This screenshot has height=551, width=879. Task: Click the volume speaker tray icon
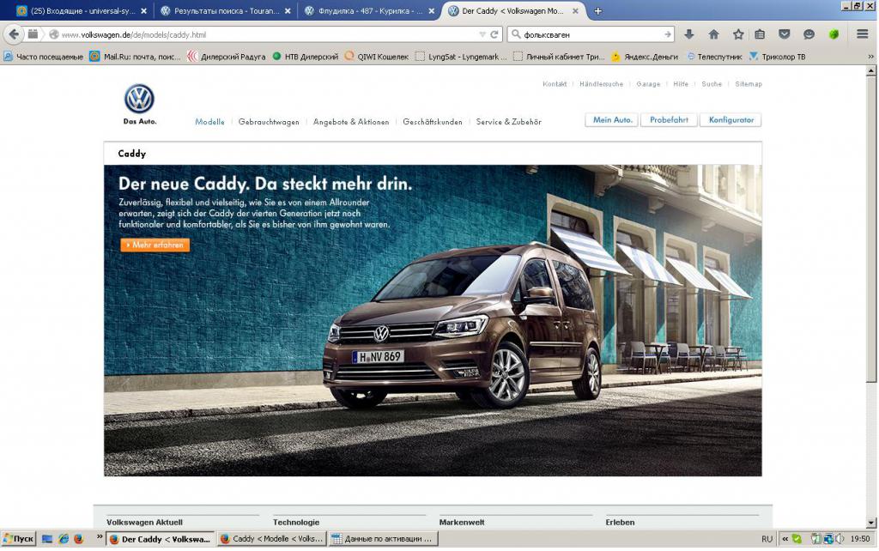[x=840, y=539]
